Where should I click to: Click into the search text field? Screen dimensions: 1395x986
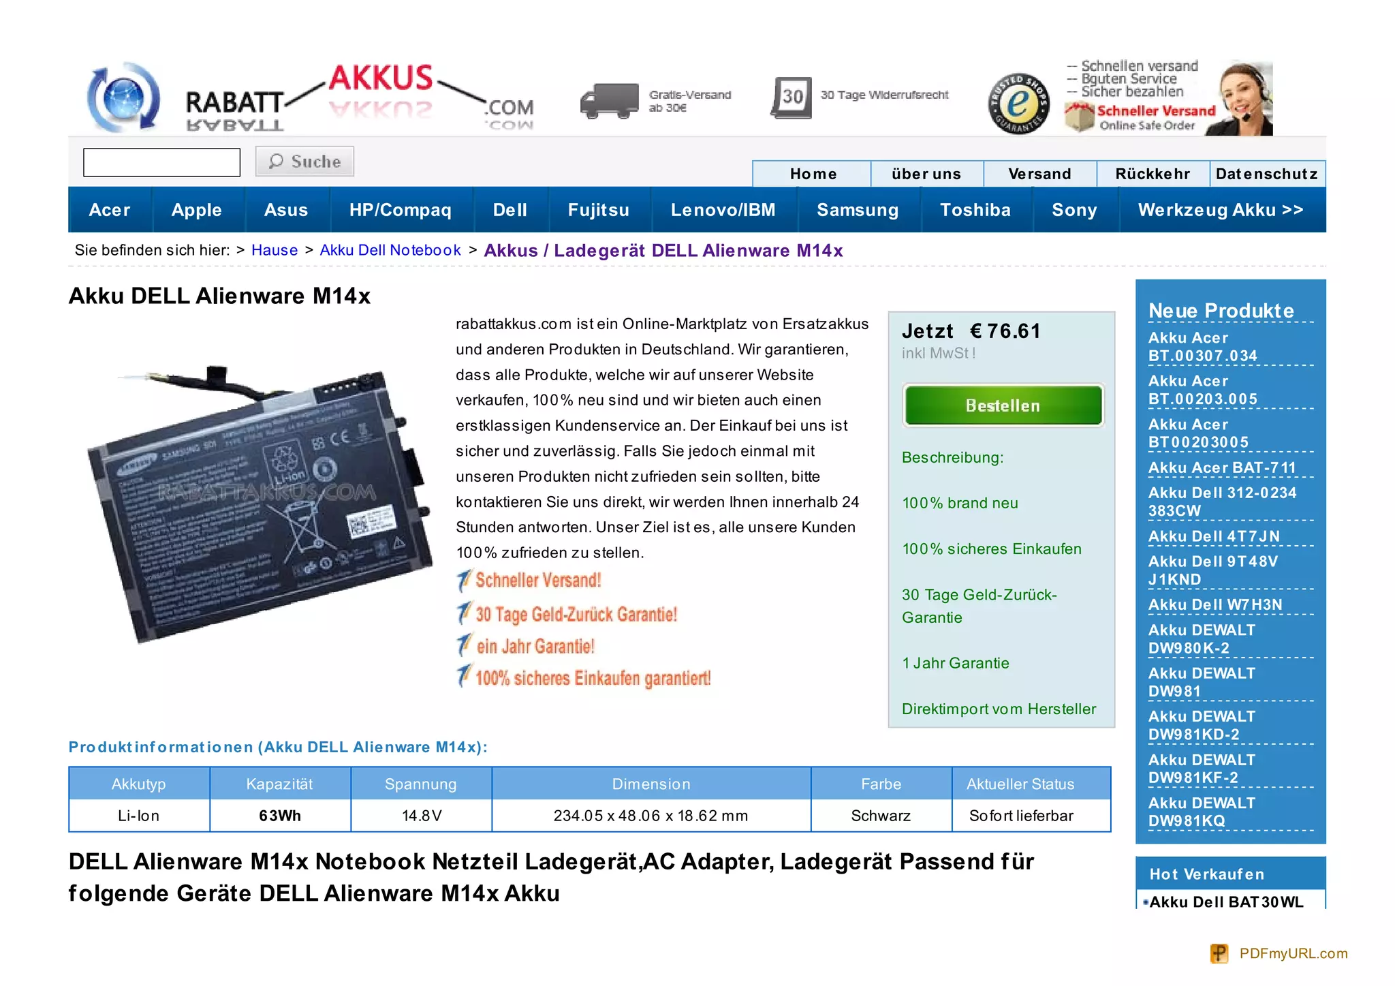coord(161,162)
